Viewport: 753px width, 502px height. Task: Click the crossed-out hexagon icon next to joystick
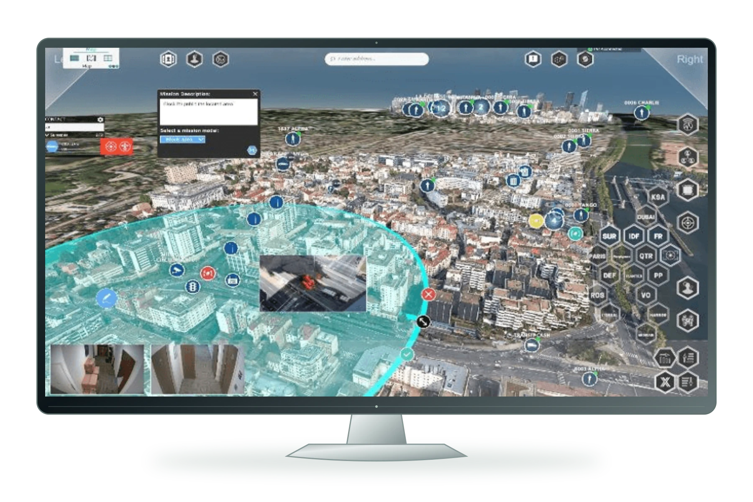coord(221,59)
